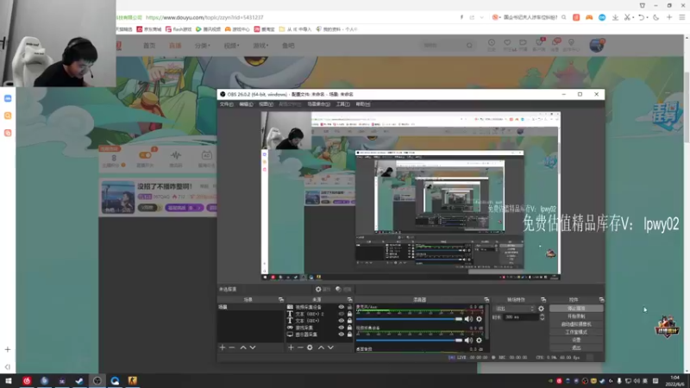The image size is (690, 388).
Task: Open the scene transition type dropdown
Action: pos(514,309)
